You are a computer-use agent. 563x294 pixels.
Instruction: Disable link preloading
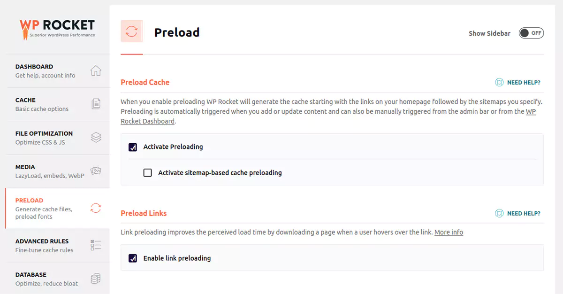click(x=133, y=258)
